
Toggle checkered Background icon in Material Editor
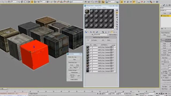(x=117, y=15)
